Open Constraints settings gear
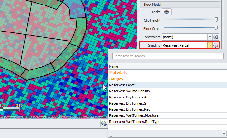This screenshot has width=227, height=138. [x=216, y=37]
